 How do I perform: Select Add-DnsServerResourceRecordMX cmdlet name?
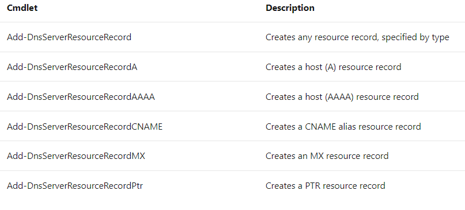pyautogui.click(x=76, y=155)
